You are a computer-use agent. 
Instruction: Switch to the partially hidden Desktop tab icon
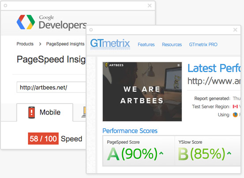coord(84,112)
